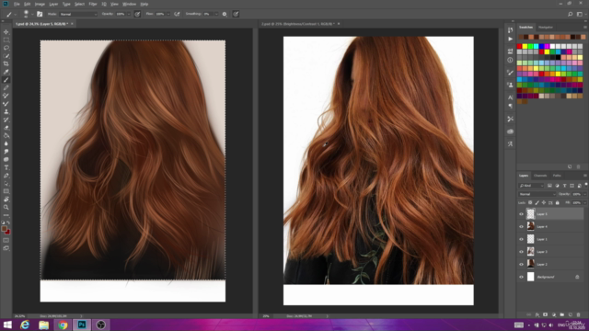Toggle pressure for opacity button
Image resolution: width=589 pixels, height=331 pixels.
pos(137,14)
